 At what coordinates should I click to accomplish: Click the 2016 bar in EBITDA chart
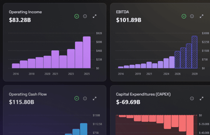click(121, 67)
